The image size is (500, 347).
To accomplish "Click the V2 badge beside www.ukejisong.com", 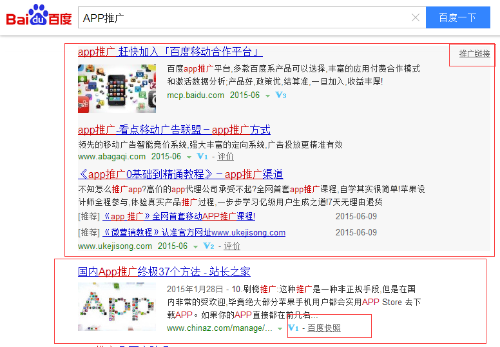I will pyautogui.click(x=209, y=246).
